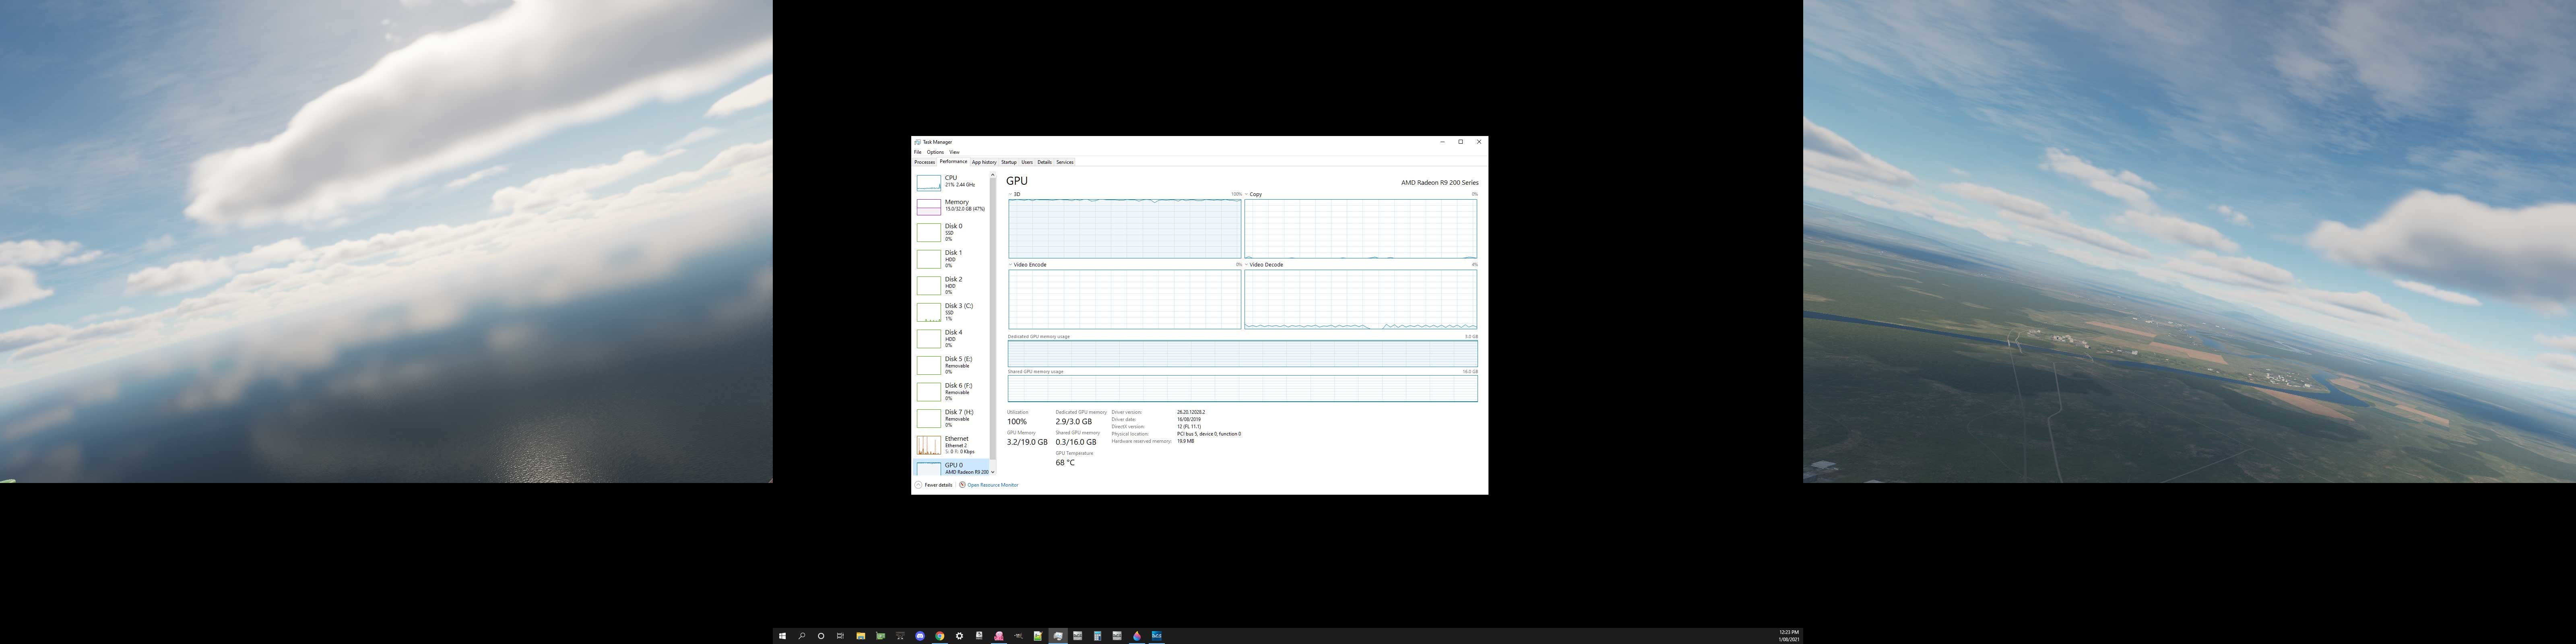The width and height of the screenshot is (2576, 644).
Task: Select Memory in the performance sidebar
Action: click(951, 206)
